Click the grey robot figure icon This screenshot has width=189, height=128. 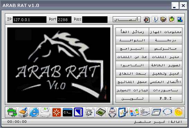(x=112, y=112)
